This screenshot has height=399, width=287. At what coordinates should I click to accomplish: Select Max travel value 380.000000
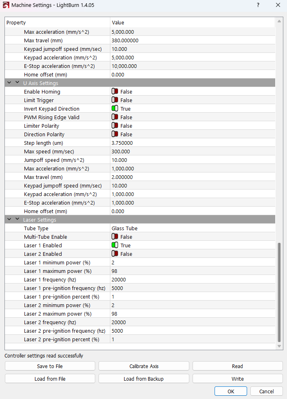point(125,40)
